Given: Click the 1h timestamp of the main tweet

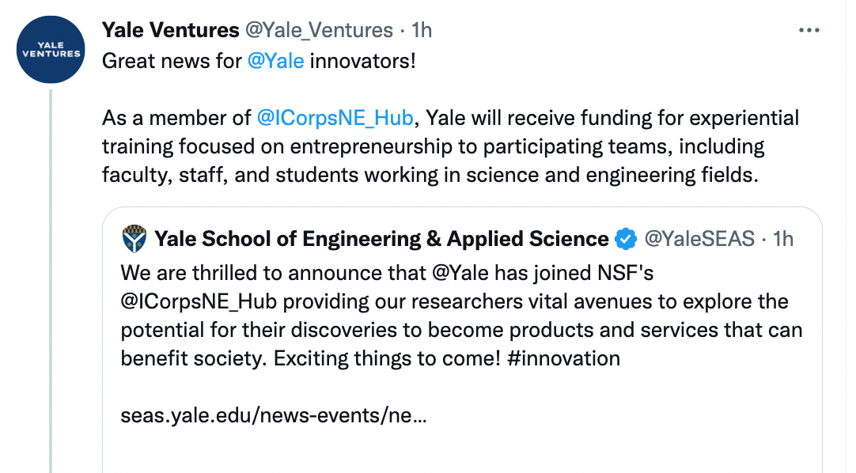Looking at the screenshot, I should 422,30.
